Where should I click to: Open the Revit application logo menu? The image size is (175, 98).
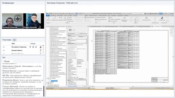pyautogui.click(x=47, y=14)
